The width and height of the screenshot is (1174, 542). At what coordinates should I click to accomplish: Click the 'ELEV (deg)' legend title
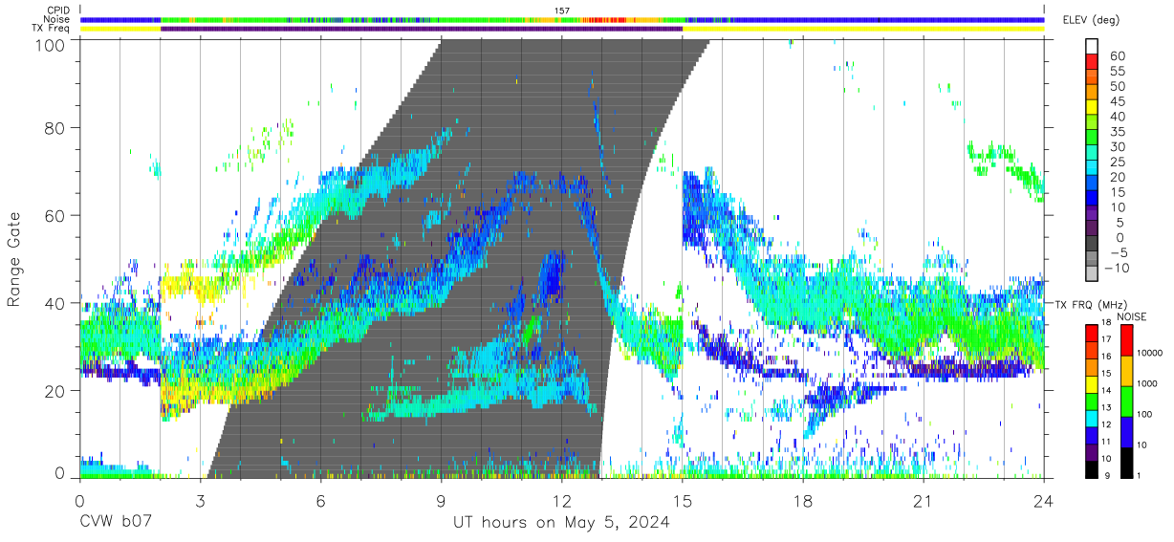pos(1090,20)
